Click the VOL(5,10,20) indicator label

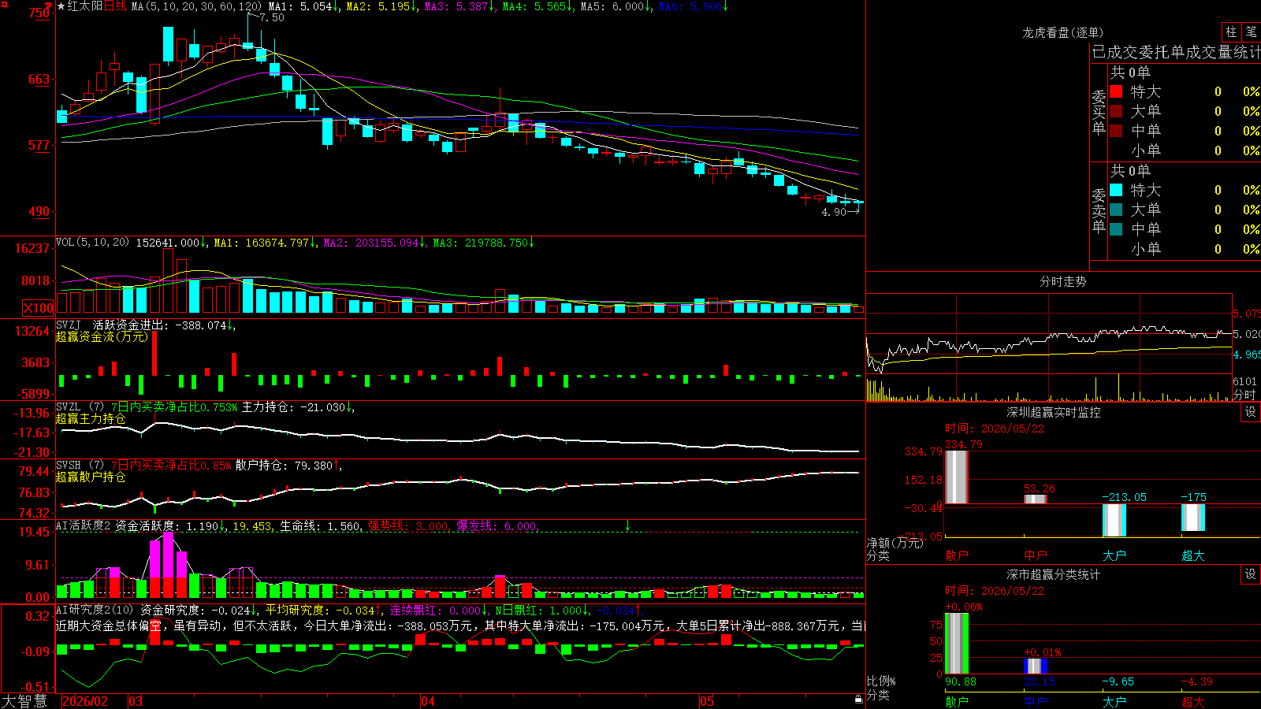pos(92,243)
